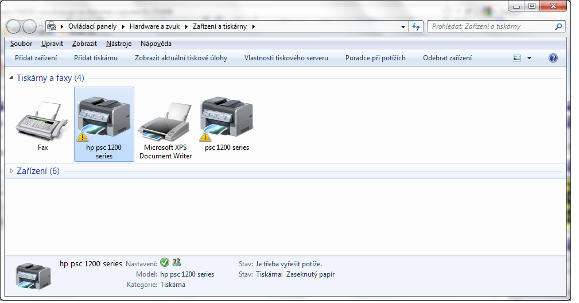Open the Upravit menu
Screen dimensions: 579x303
[x=52, y=44]
